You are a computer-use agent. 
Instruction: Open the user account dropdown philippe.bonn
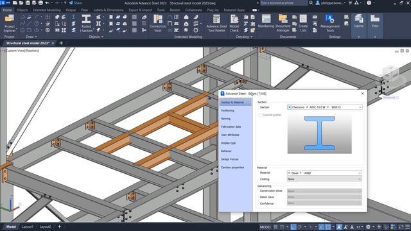(x=331, y=3)
